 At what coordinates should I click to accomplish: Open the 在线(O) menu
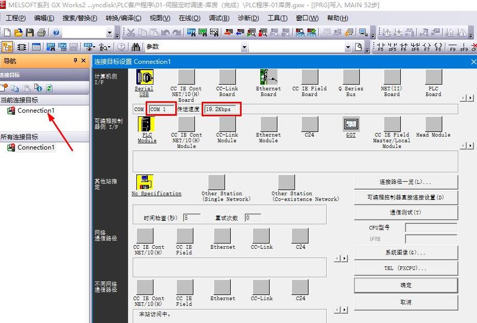(190, 18)
